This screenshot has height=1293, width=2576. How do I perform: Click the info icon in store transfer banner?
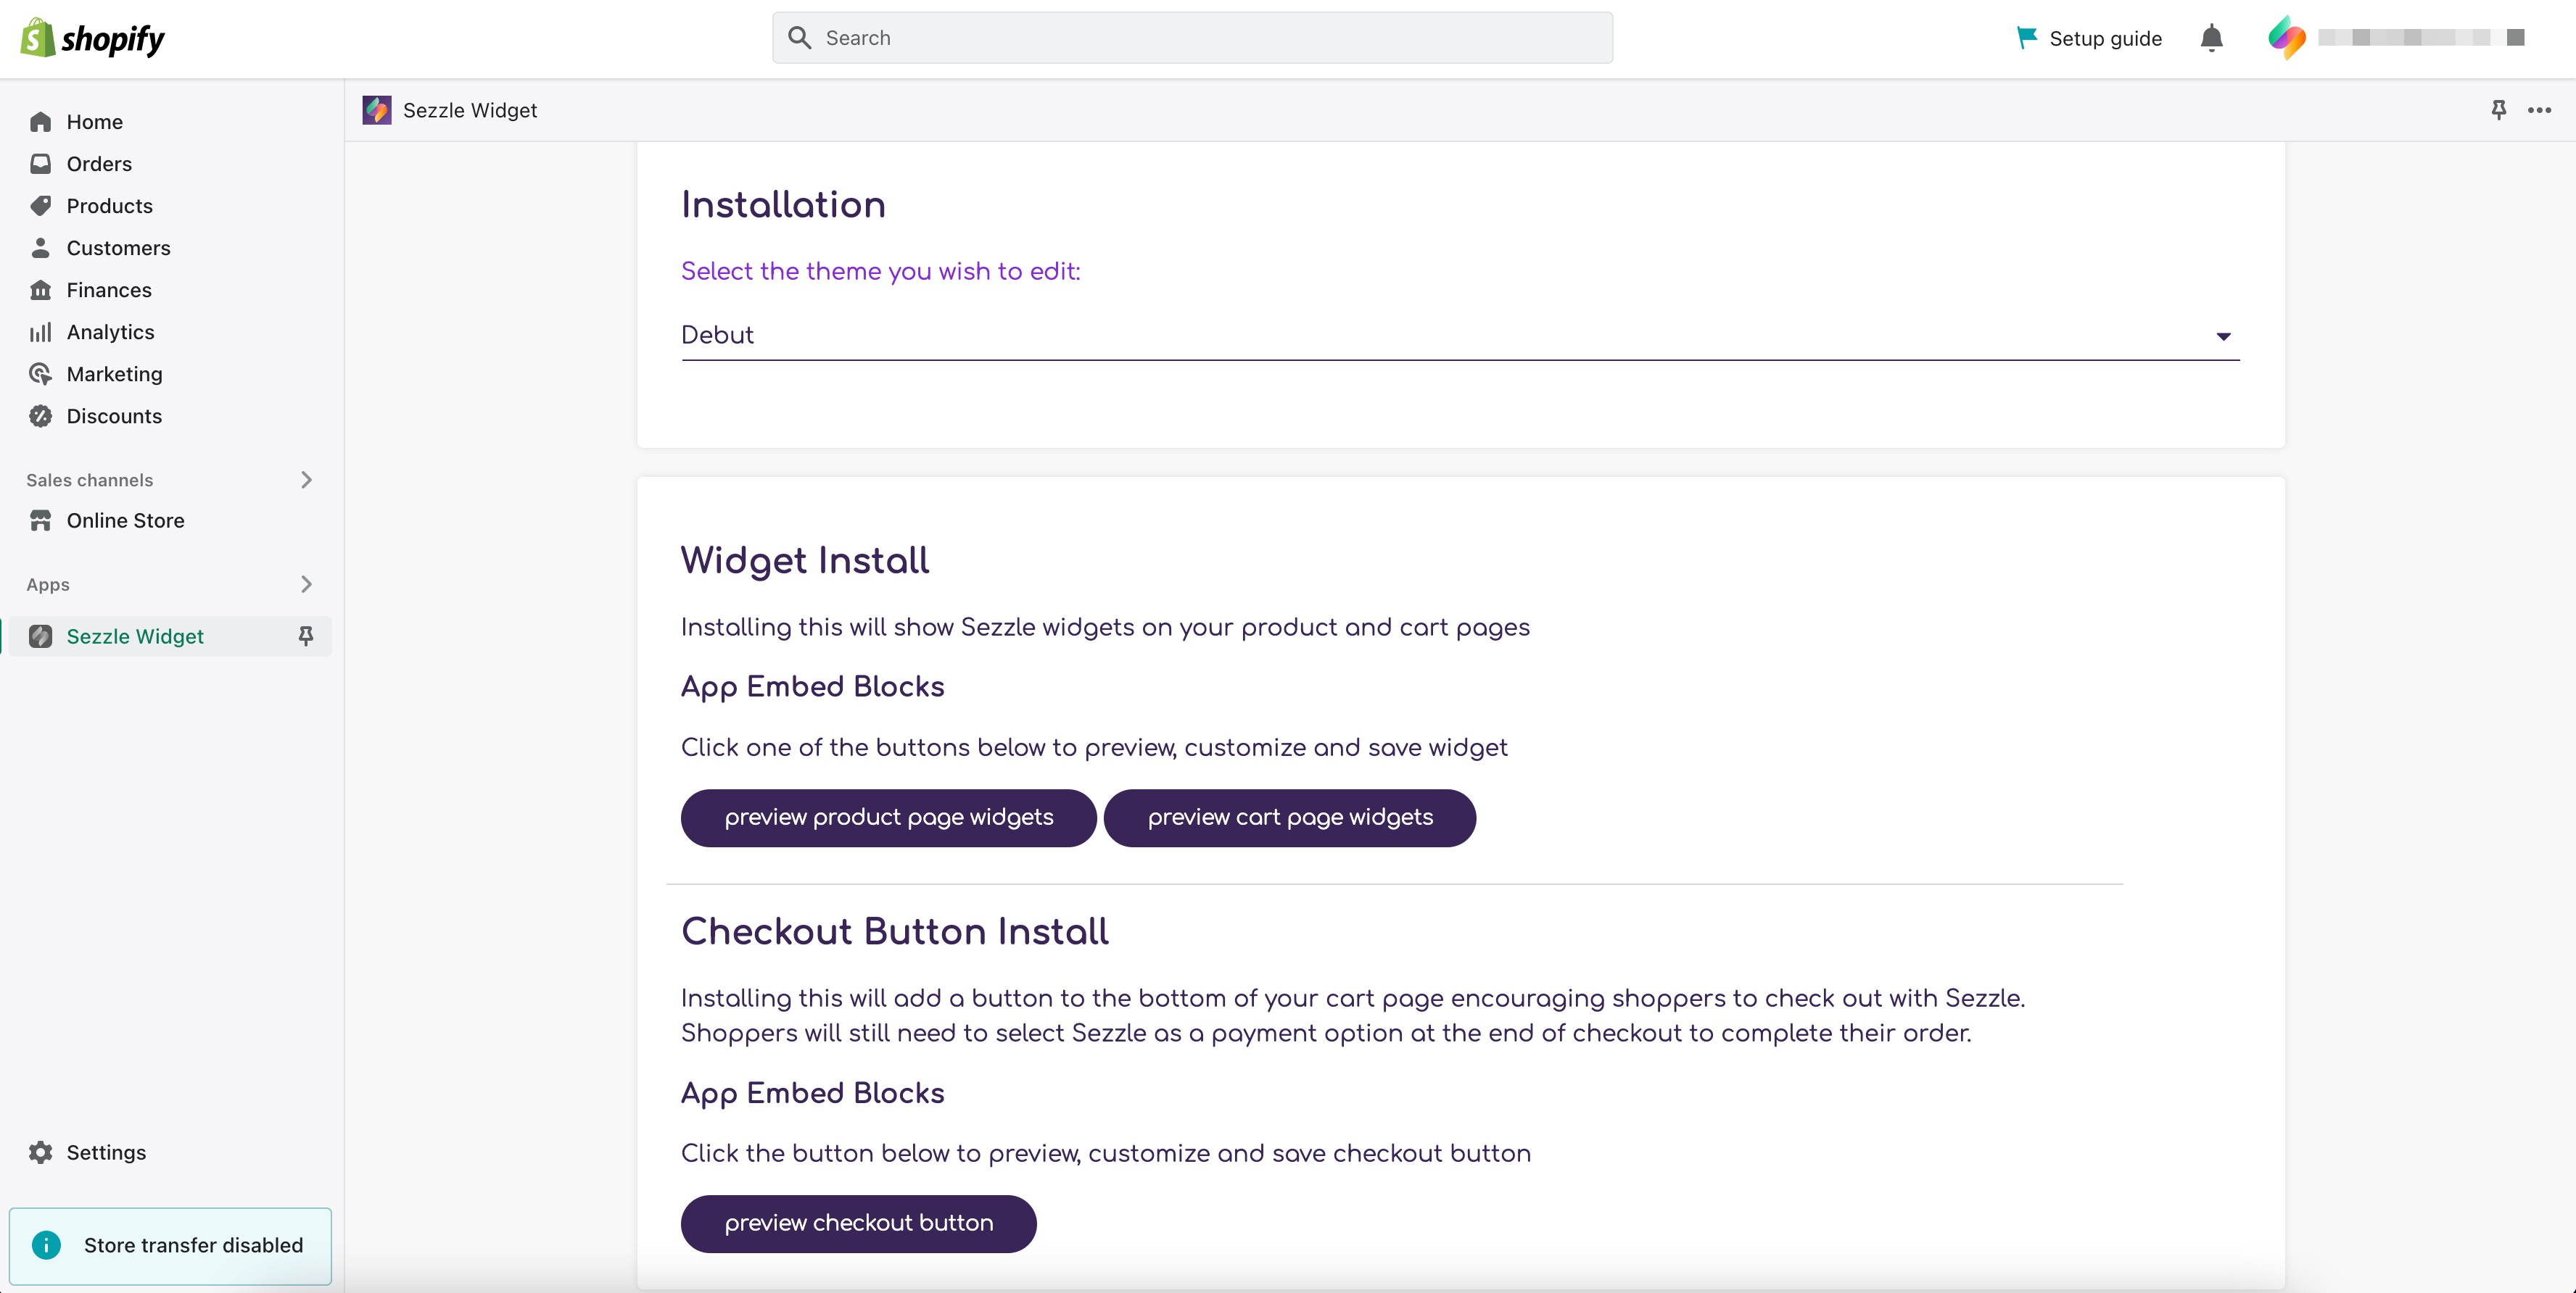[46, 1244]
